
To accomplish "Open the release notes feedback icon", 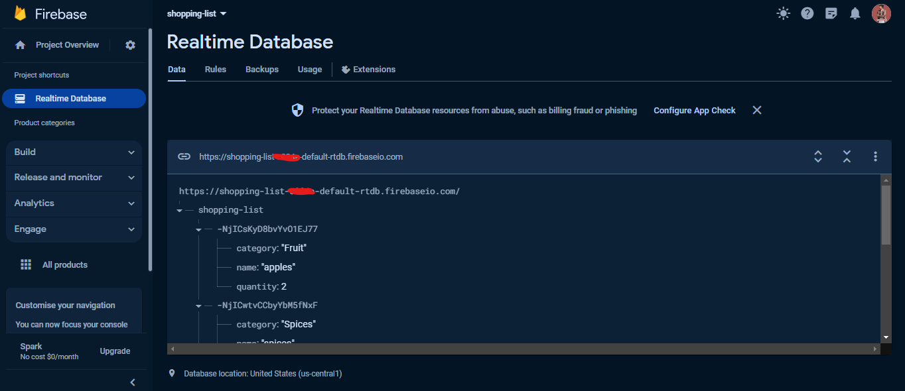I will 831,13.
